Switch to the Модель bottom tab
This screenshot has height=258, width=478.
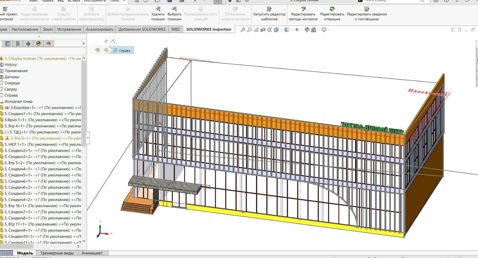point(25,253)
